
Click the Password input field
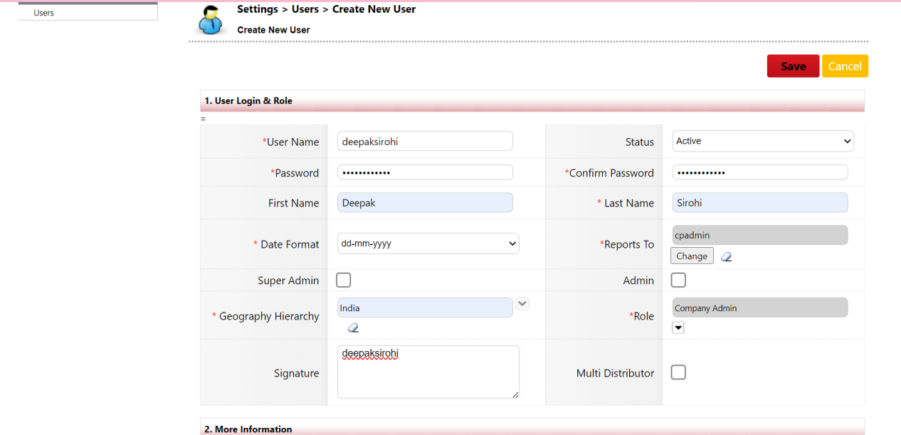point(425,172)
